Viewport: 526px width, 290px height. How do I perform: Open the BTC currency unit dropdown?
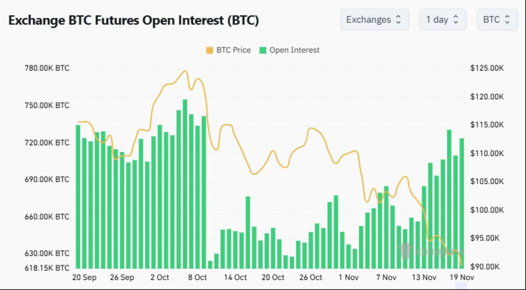pos(497,19)
